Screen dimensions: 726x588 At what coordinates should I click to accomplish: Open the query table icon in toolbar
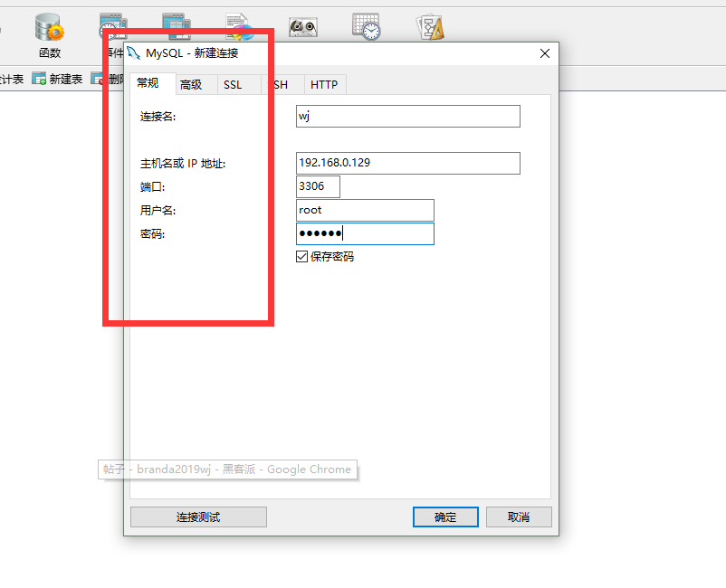[177, 27]
